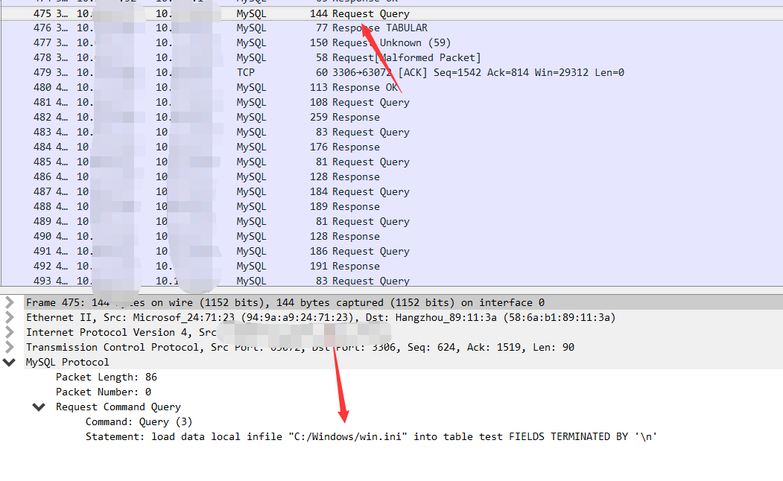
Task: Select packet 493 Request Query row
Action: (392, 281)
